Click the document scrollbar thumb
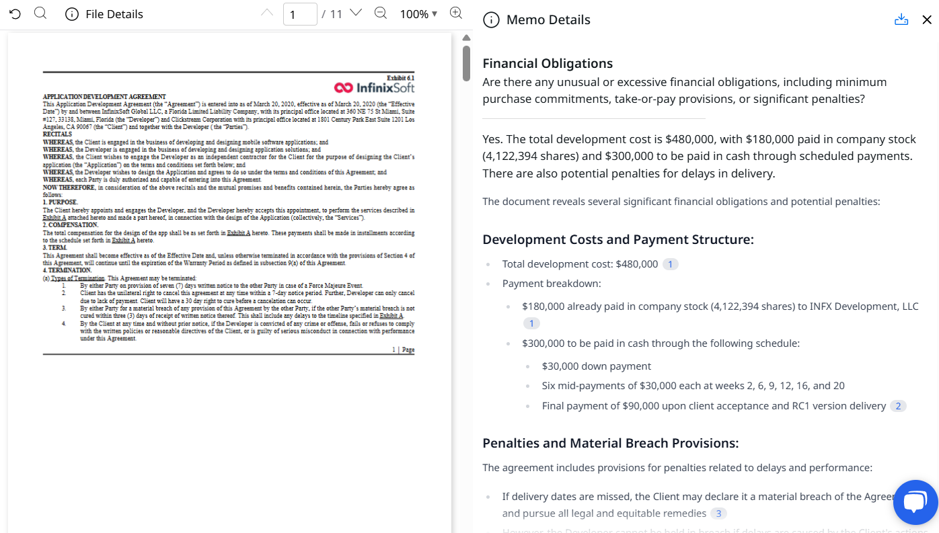Image resolution: width=939 pixels, height=533 pixels. point(466,64)
